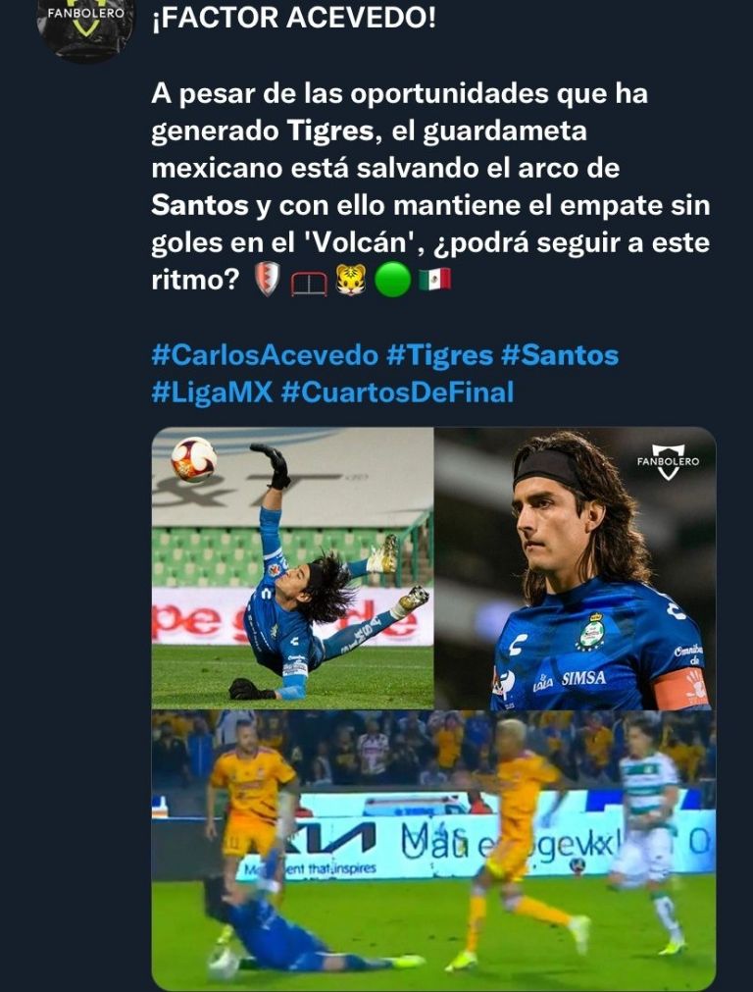Click the Santos shield emoji
Image resolution: width=753 pixels, height=992 pixels.
click(267, 281)
